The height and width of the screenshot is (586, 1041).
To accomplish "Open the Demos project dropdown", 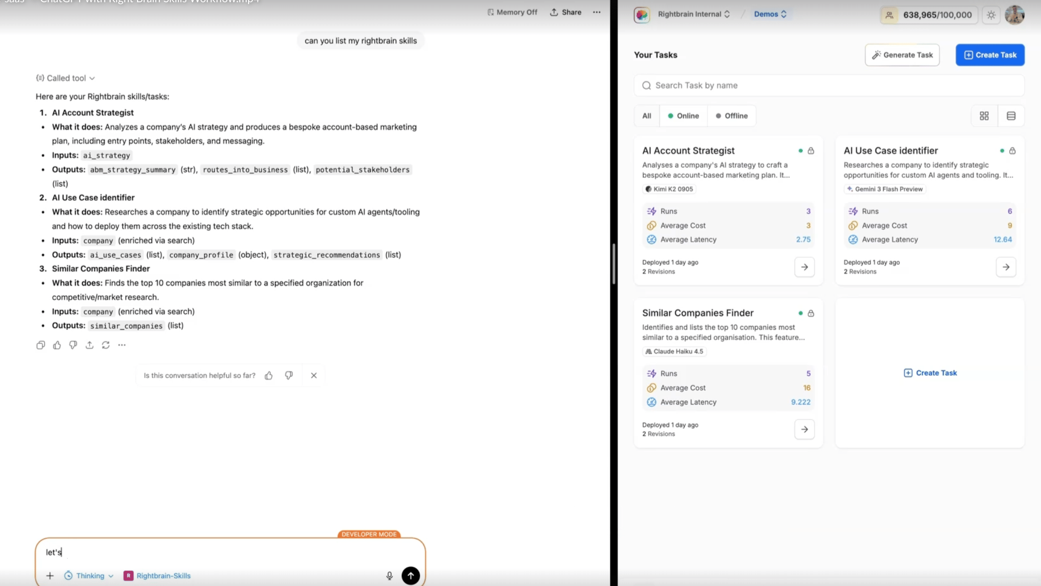I will (x=770, y=14).
